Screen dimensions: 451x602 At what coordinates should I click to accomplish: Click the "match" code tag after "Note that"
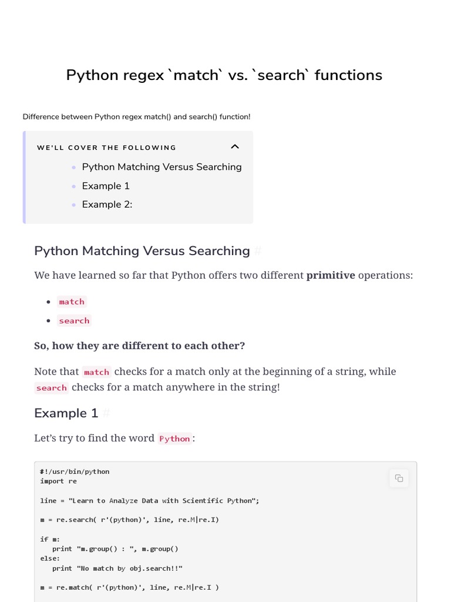(x=96, y=372)
